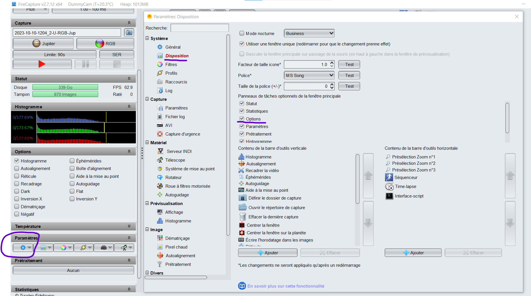531x296 pixels.
Task: Select Interface-script in horizontal toolbar list
Action: pos(409,196)
